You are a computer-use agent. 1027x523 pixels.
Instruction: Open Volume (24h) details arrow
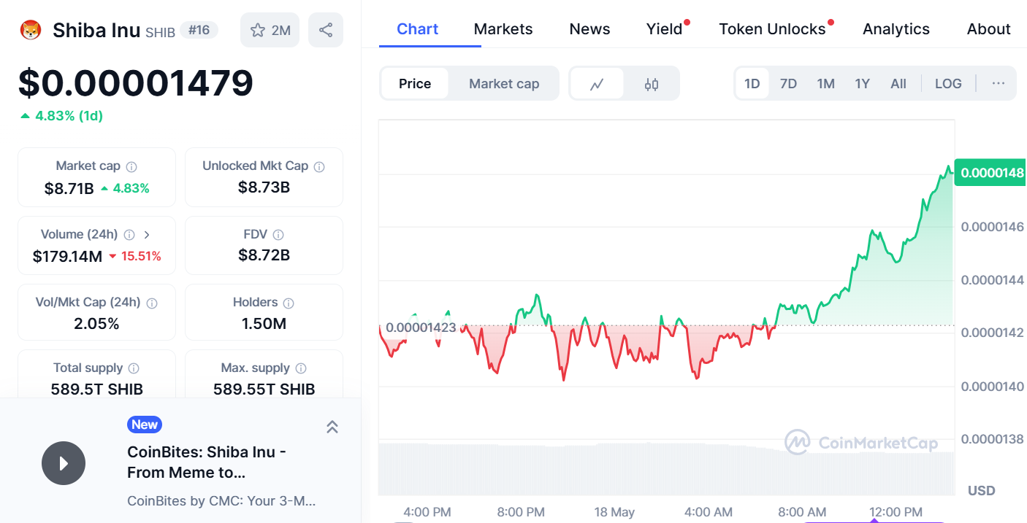[147, 235]
